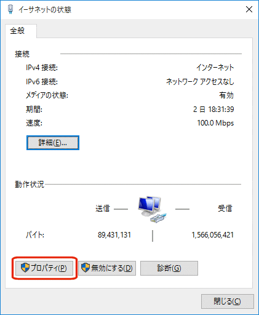Run 診断(G) diagnostics

169,268
